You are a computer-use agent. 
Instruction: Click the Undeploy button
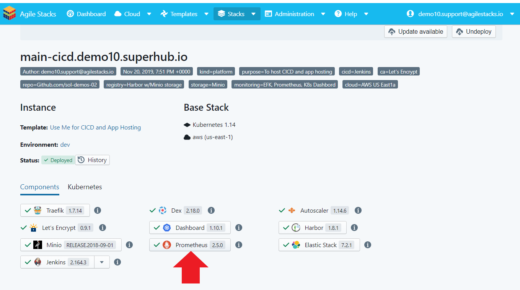pos(474,32)
